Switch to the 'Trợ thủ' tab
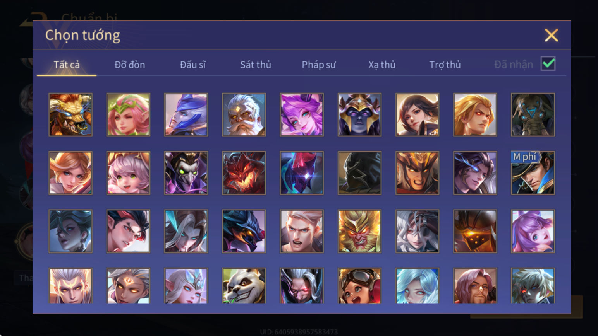 [x=445, y=65]
